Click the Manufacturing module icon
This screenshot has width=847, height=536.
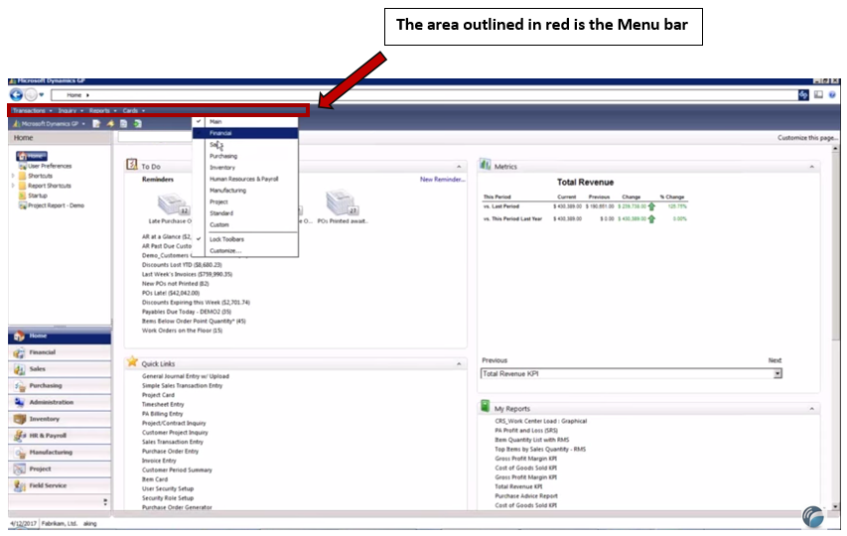click(x=19, y=453)
